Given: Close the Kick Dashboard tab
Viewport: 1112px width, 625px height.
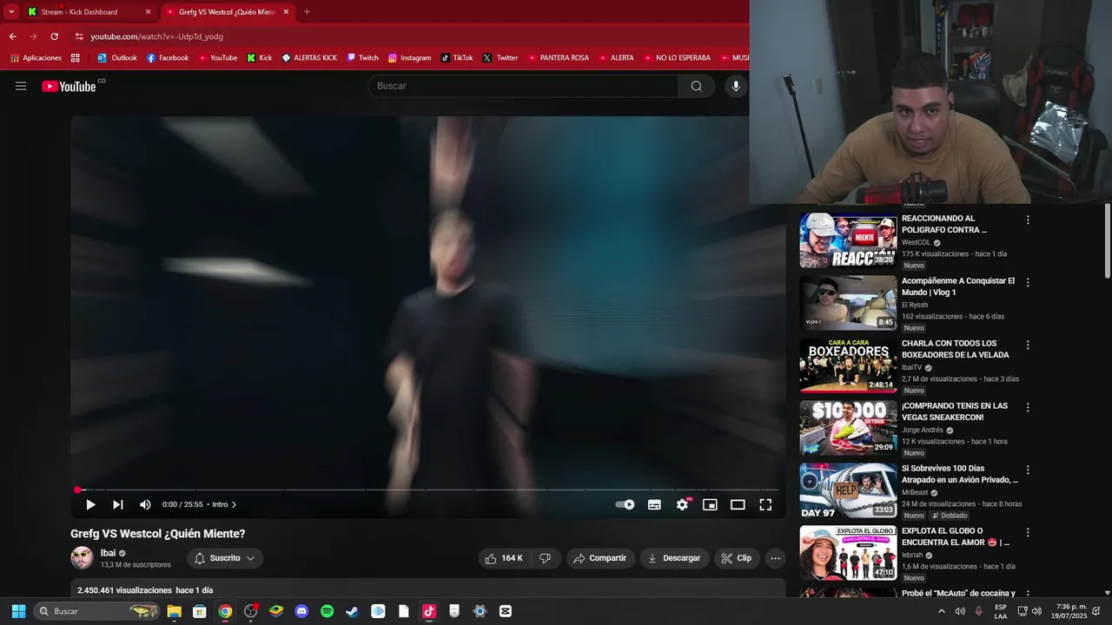Looking at the screenshot, I should coord(148,12).
